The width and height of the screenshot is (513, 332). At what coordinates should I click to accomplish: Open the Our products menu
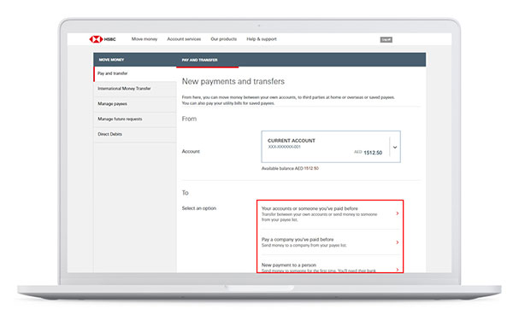[223, 39]
